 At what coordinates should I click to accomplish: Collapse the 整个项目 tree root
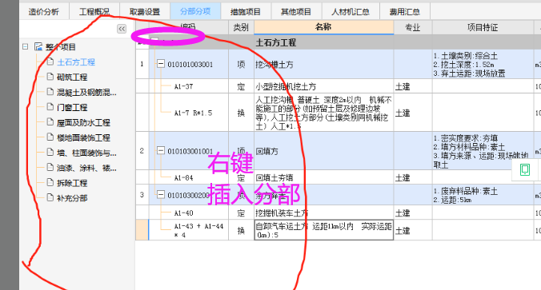coord(25,46)
